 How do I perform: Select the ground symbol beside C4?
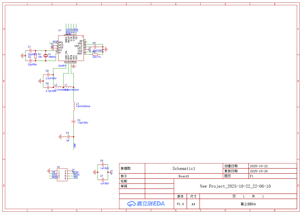click(x=60, y=137)
